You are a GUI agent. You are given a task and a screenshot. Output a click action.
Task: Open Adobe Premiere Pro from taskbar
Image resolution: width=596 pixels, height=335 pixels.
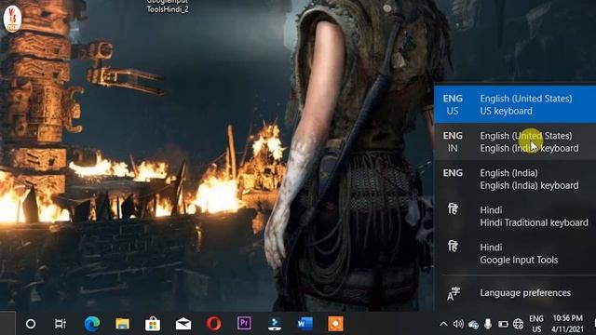(244, 323)
